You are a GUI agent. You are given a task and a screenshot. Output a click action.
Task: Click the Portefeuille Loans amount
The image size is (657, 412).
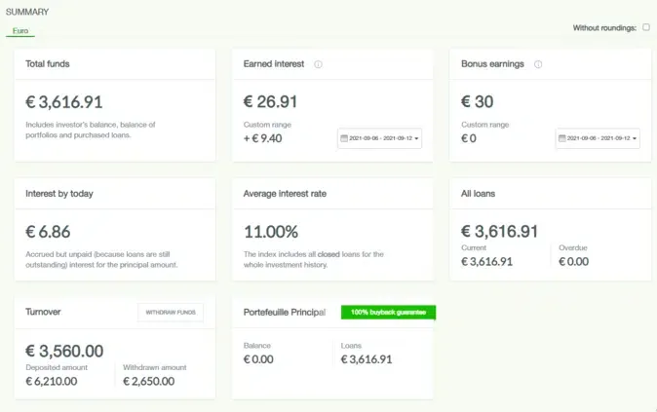point(367,359)
